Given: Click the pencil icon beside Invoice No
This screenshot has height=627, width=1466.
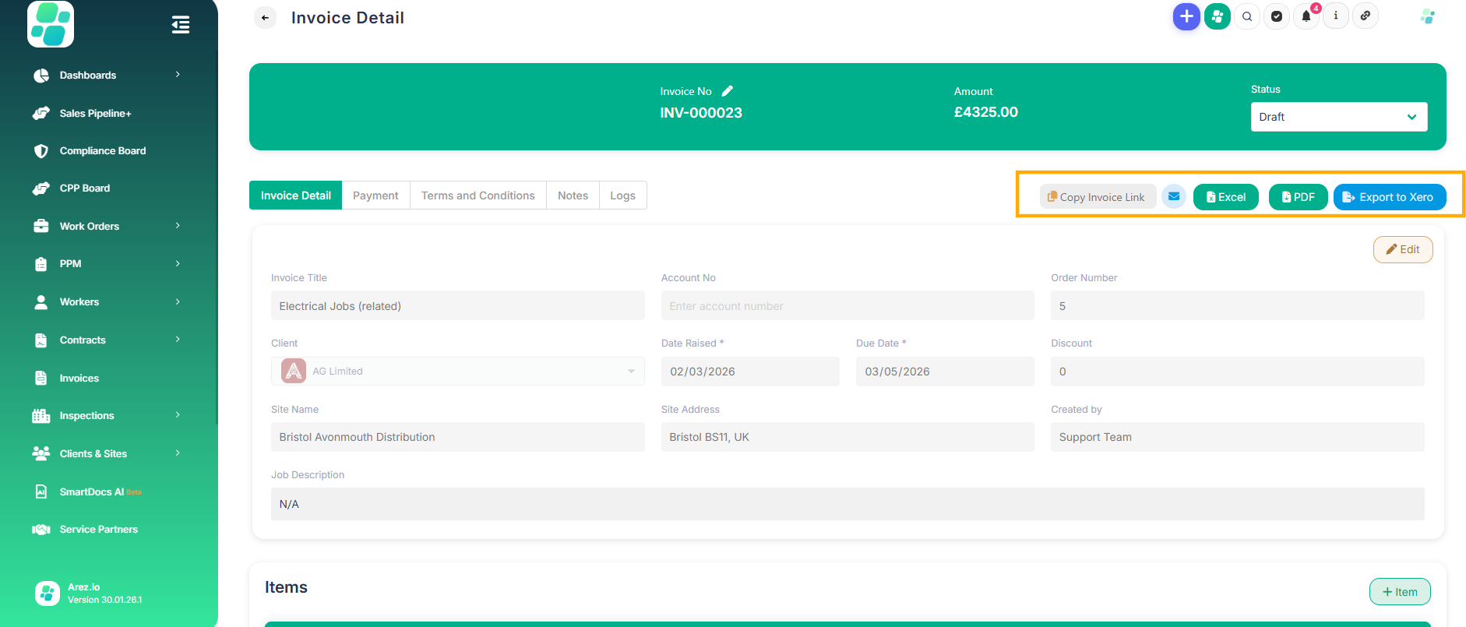Looking at the screenshot, I should 727,91.
